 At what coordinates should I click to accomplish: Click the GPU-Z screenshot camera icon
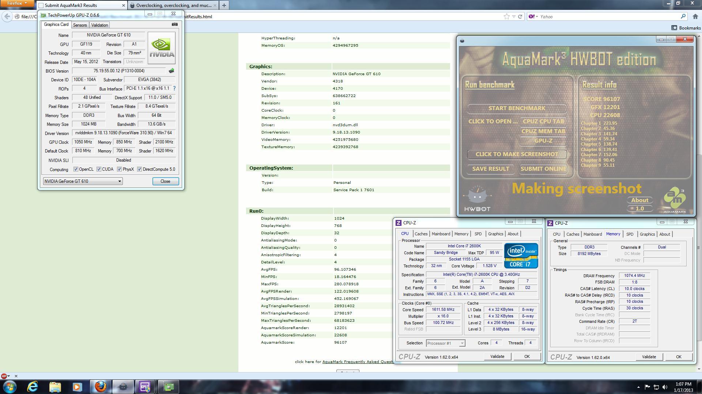click(175, 24)
